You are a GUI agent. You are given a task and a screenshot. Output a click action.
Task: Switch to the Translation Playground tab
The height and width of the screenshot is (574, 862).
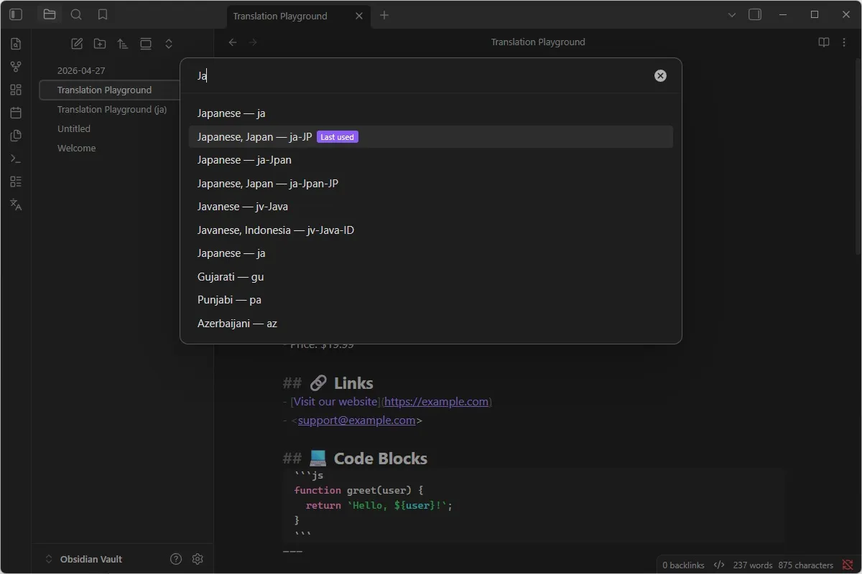(298, 16)
